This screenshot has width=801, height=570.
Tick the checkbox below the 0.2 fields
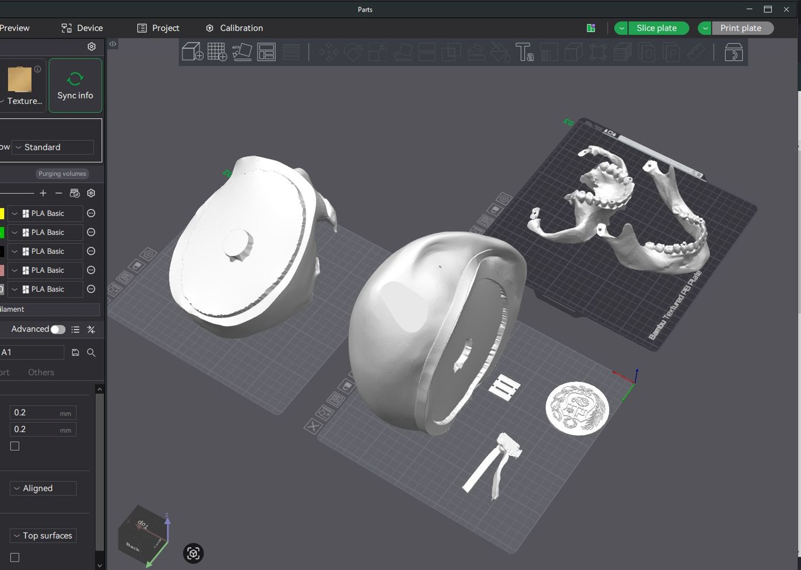point(15,446)
